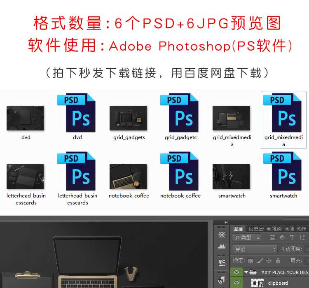
Task: Select the notebook_coffee JPG preview thumbnail
Action: pos(128,177)
